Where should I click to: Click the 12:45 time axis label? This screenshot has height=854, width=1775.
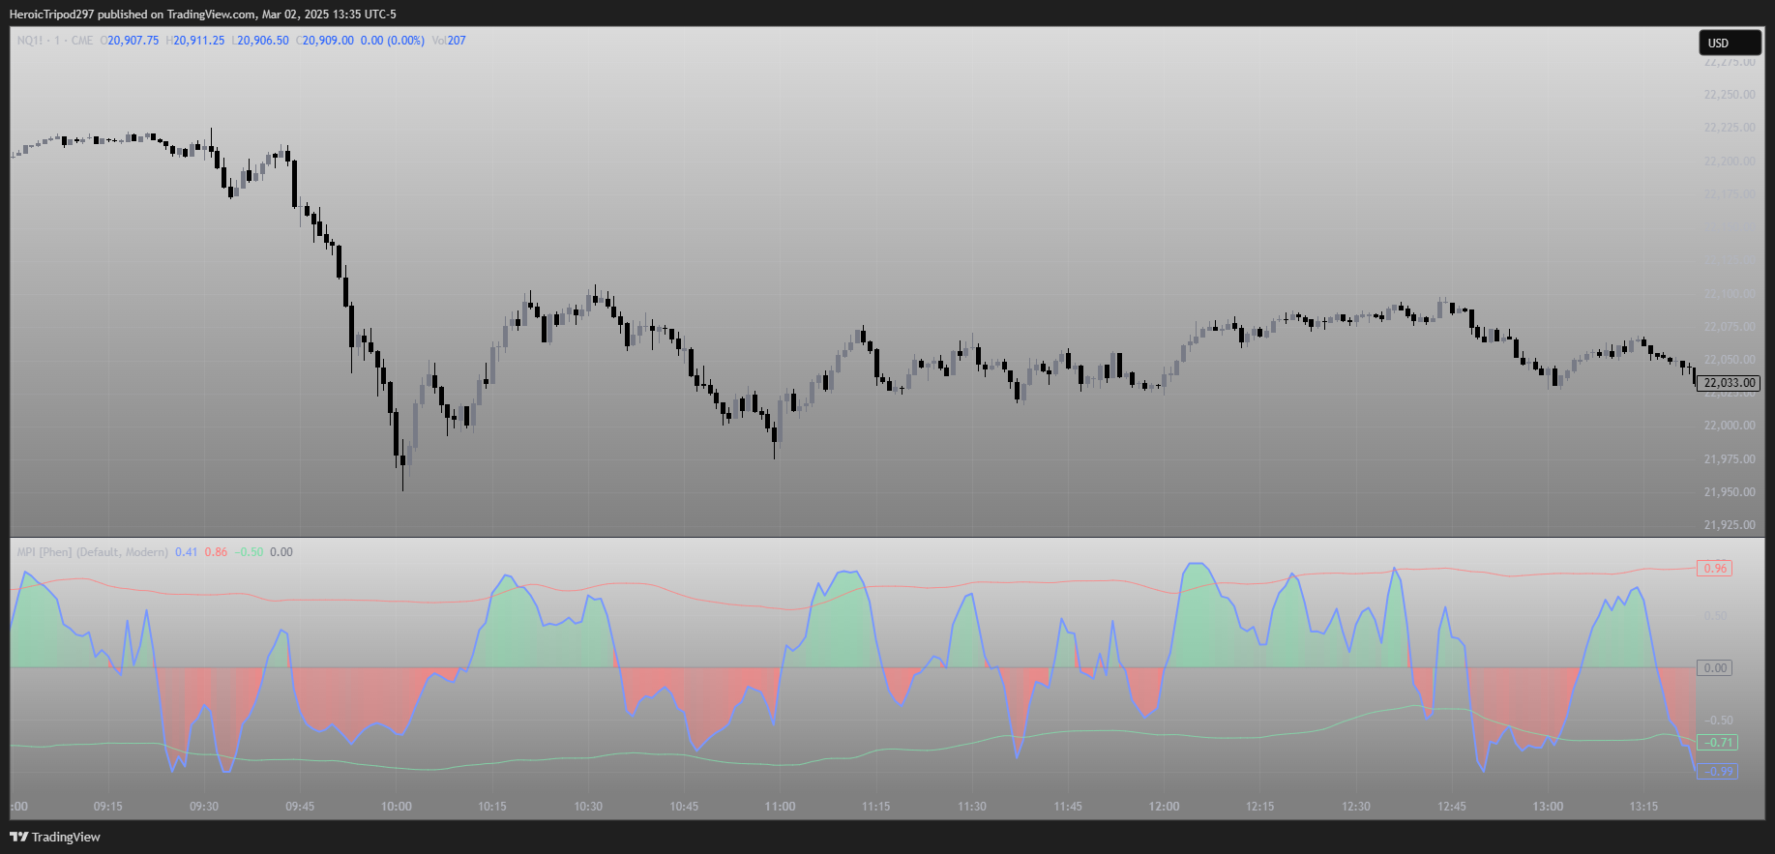[x=1452, y=807]
